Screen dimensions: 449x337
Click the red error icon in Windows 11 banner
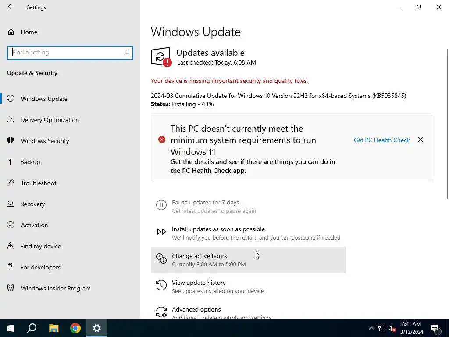coord(162,140)
